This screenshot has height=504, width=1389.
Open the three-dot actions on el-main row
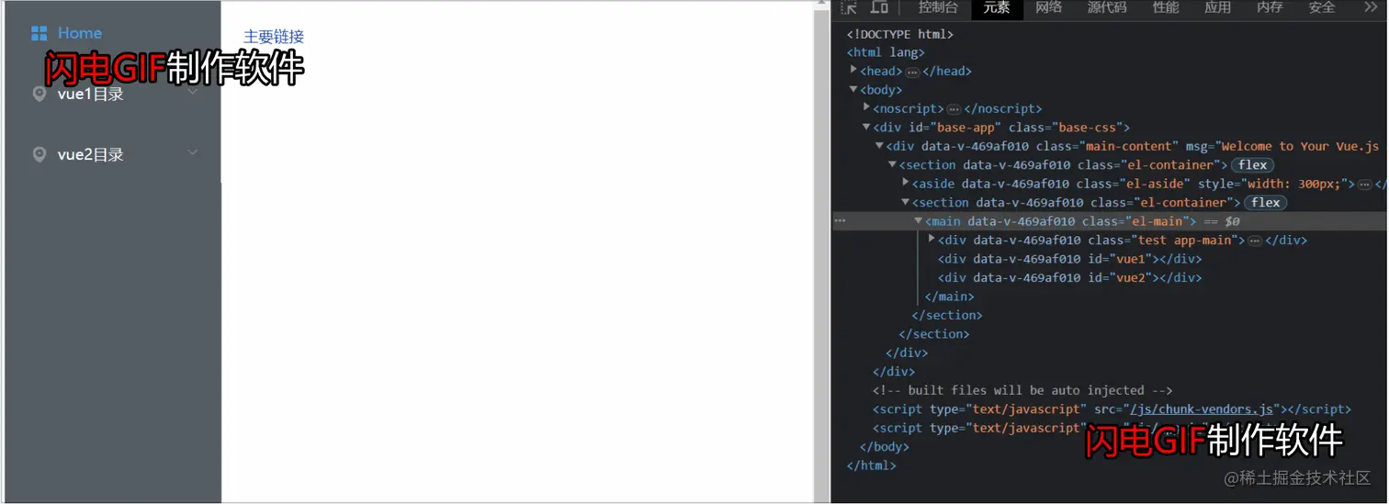[840, 221]
